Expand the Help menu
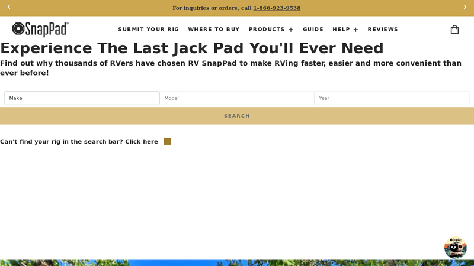Screen dimensions: 474x266 345,29
